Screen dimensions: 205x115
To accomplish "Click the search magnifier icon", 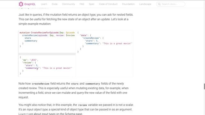I will [159, 4].
